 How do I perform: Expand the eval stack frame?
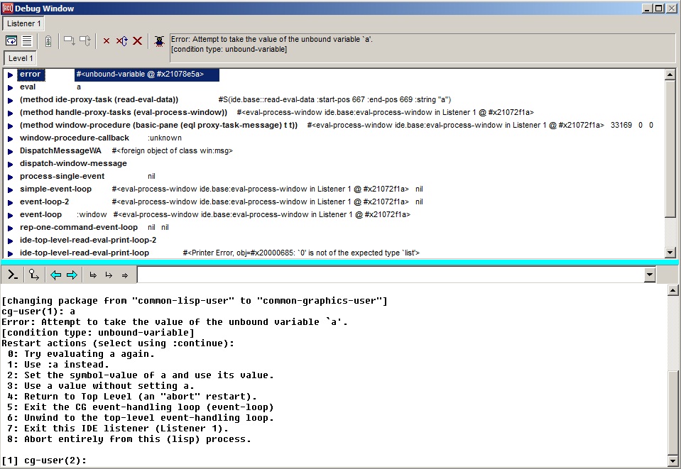pos(10,87)
